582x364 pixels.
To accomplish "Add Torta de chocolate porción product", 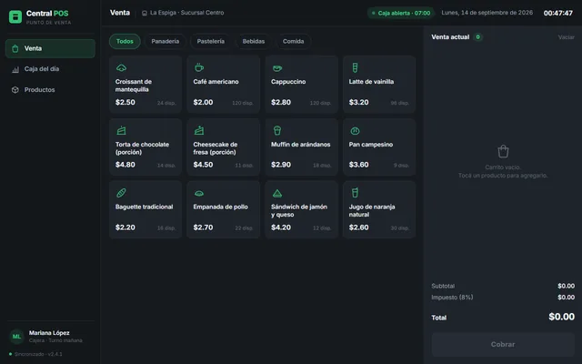I will [x=145, y=147].
